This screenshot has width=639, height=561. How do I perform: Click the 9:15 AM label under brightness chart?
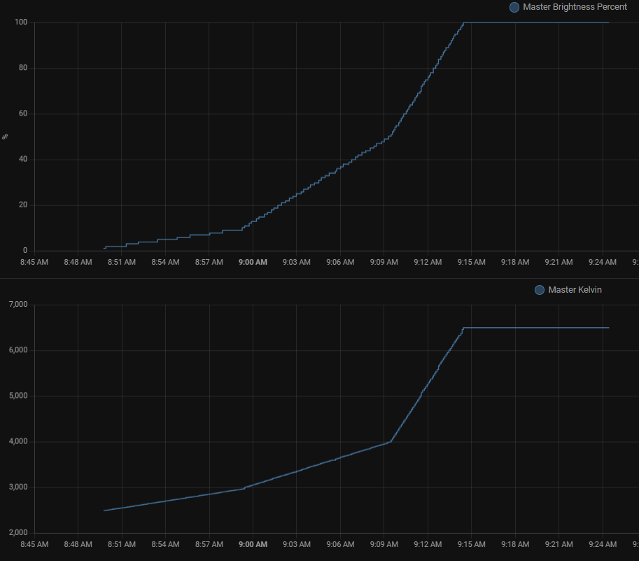[471, 262]
